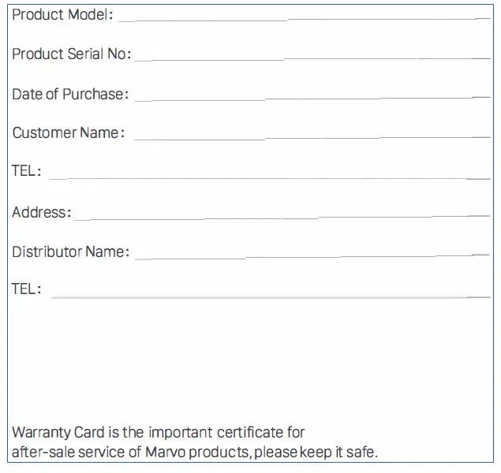501x473 pixels.
Task: Click the Product Serial No blank line
Action: click(312, 57)
